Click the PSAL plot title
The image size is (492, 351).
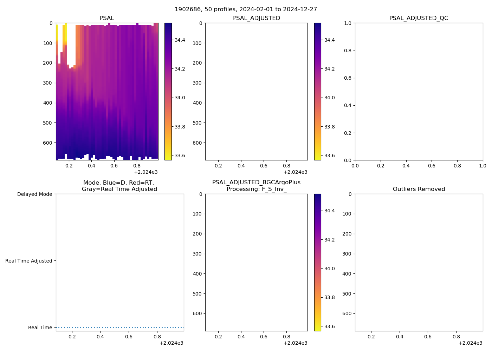(x=107, y=18)
